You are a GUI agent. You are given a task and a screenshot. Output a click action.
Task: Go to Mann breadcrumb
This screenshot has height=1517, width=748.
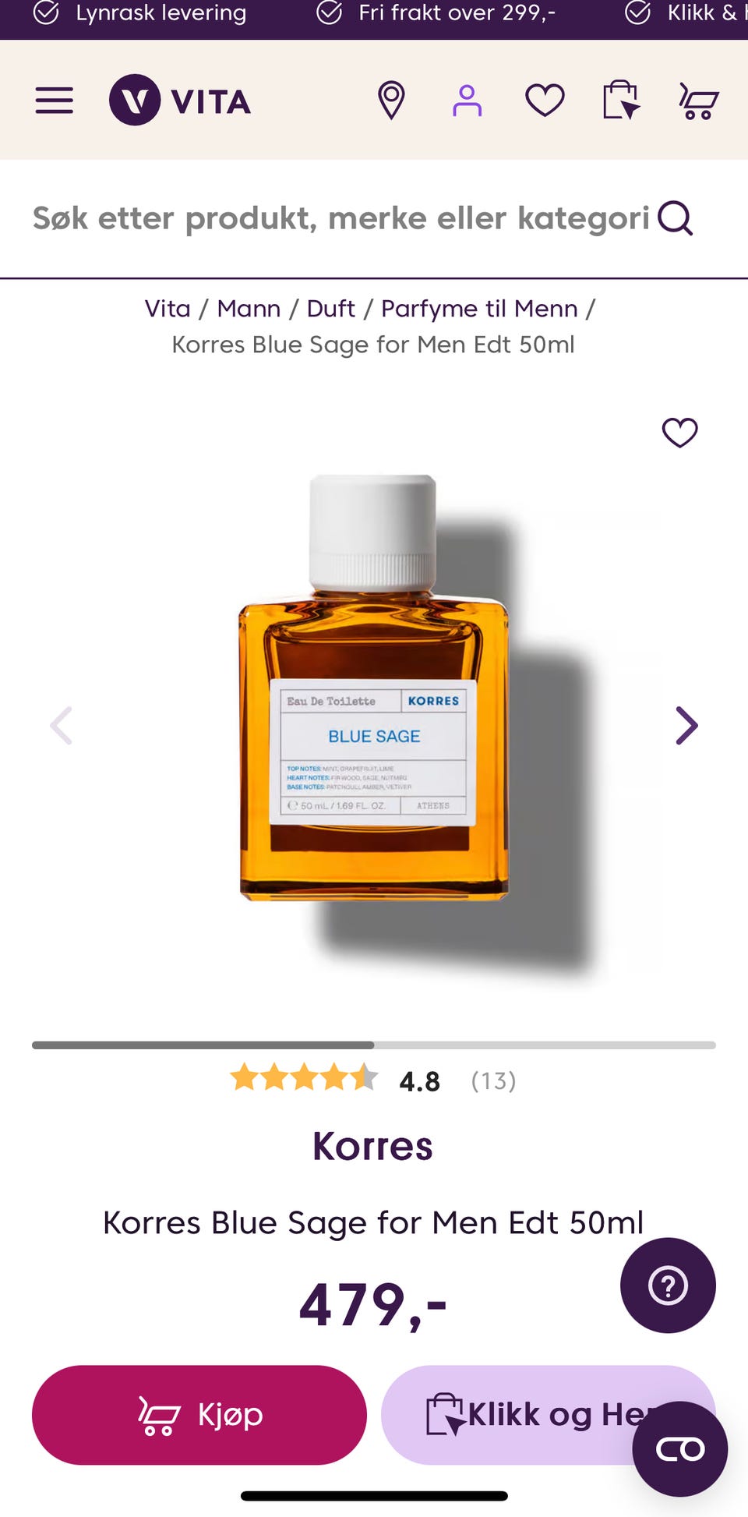coord(249,309)
